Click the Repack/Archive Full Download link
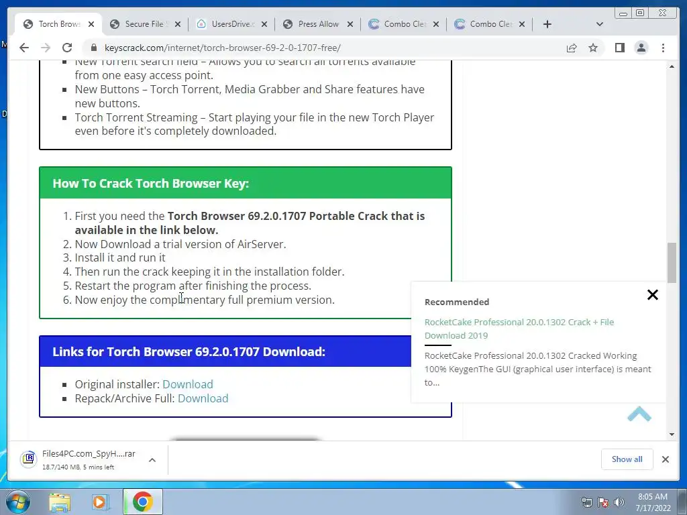Viewport: 687px width, 515px height. click(203, 398)
